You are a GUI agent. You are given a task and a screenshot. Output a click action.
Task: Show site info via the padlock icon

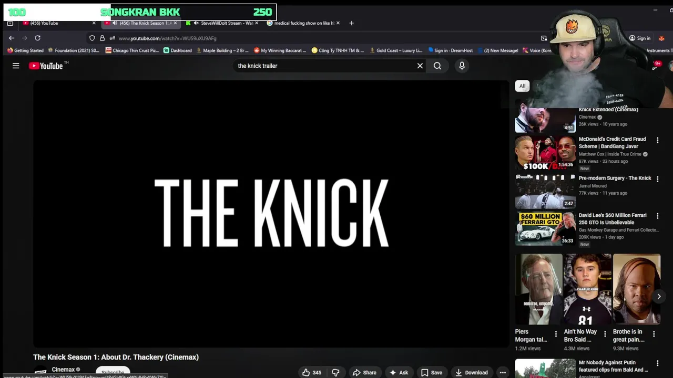click(x=102, y=38)
